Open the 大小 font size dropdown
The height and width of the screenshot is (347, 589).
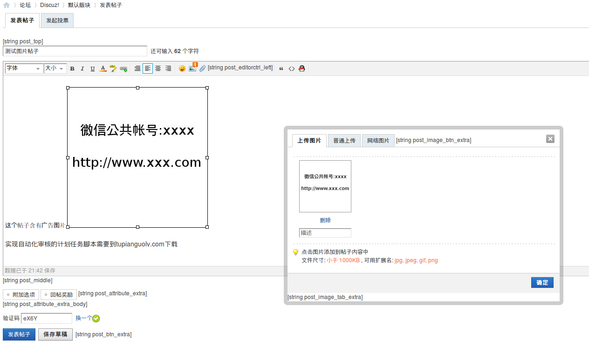pos(55,68)
